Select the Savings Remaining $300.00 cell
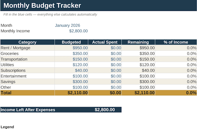Image resolution: width=197 pixels, height=129 pixels. click(138, 82)
